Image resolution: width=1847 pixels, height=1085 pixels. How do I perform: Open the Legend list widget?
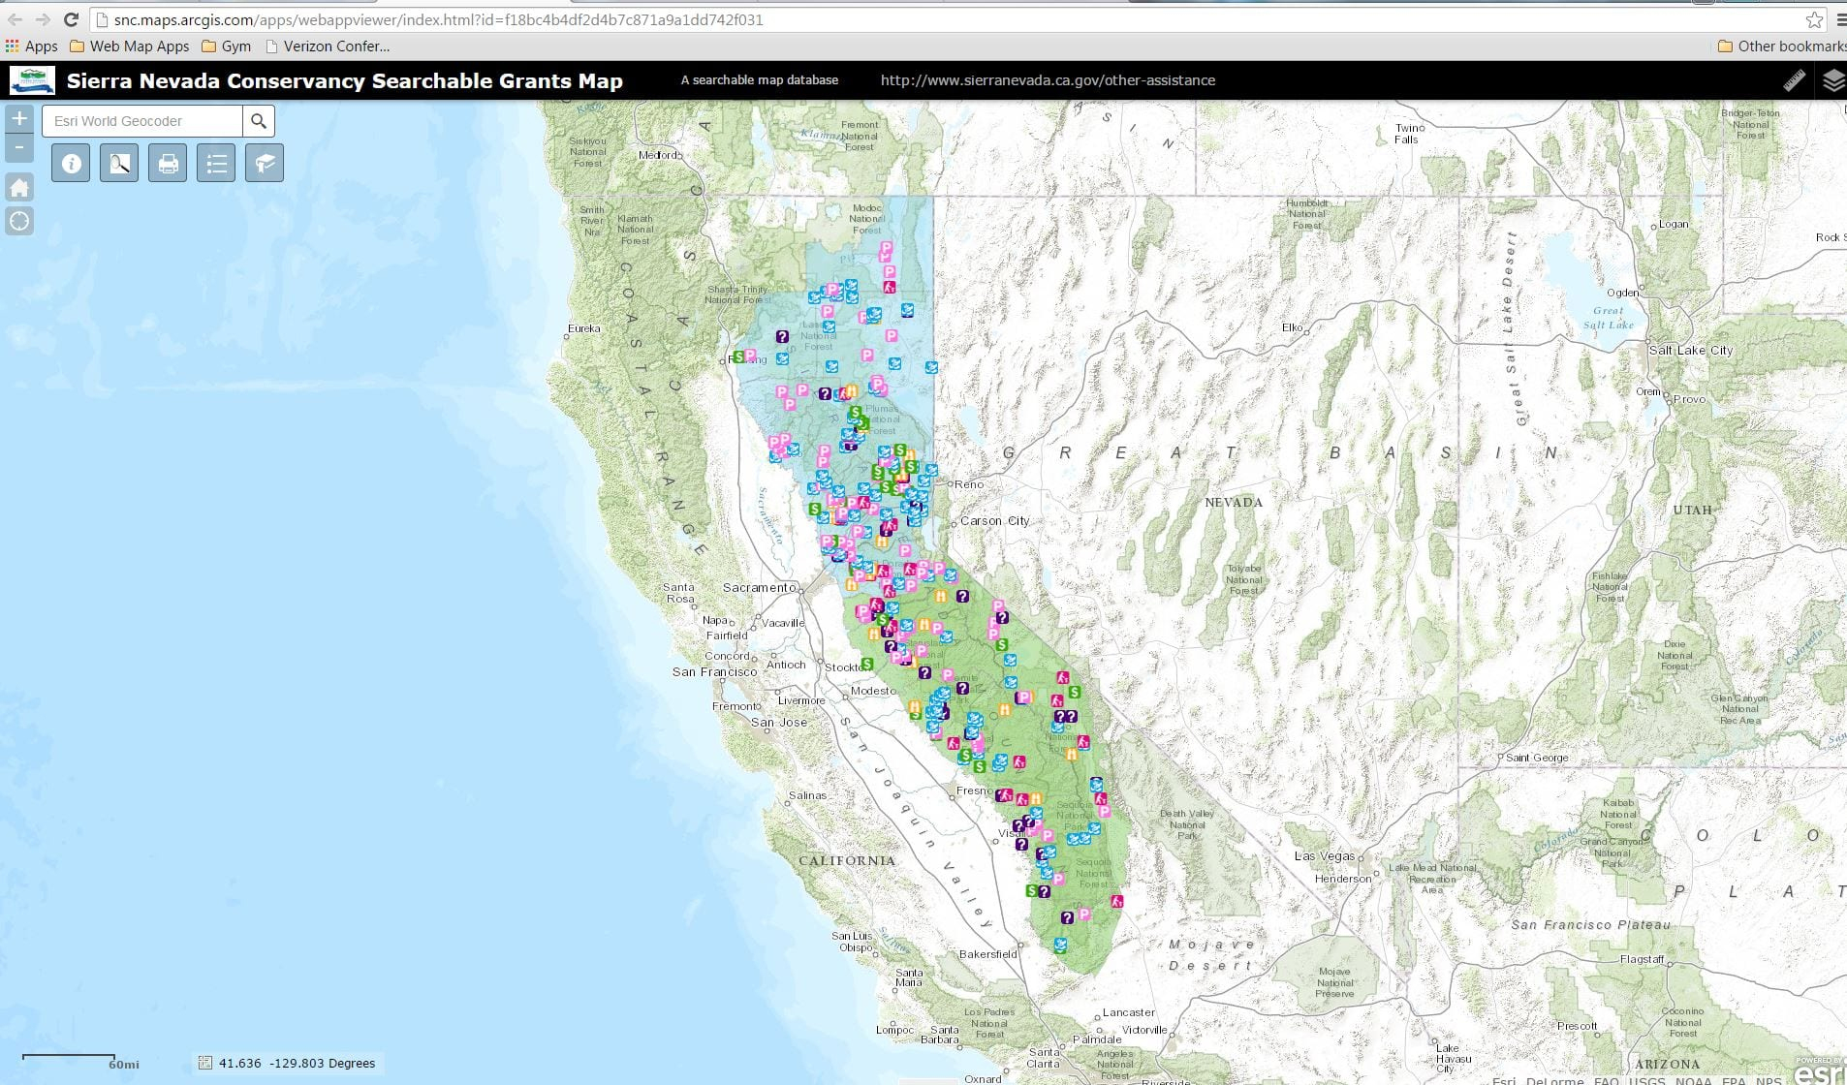click(216, 164)
